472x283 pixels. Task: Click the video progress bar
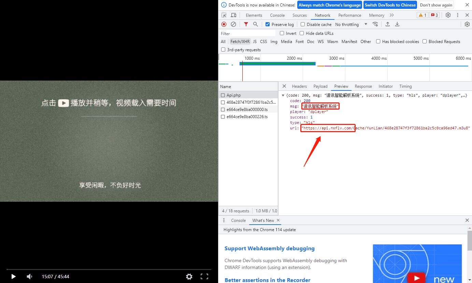(x=109, y=269)
